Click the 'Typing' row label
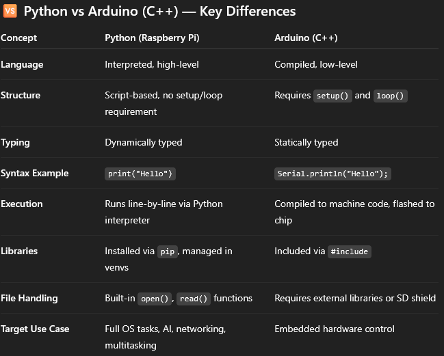444x356 pixels. [x=15, y=143]
